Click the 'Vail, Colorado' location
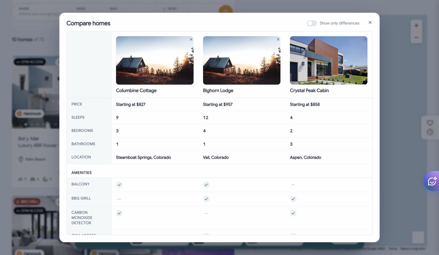 coord(216,158)
